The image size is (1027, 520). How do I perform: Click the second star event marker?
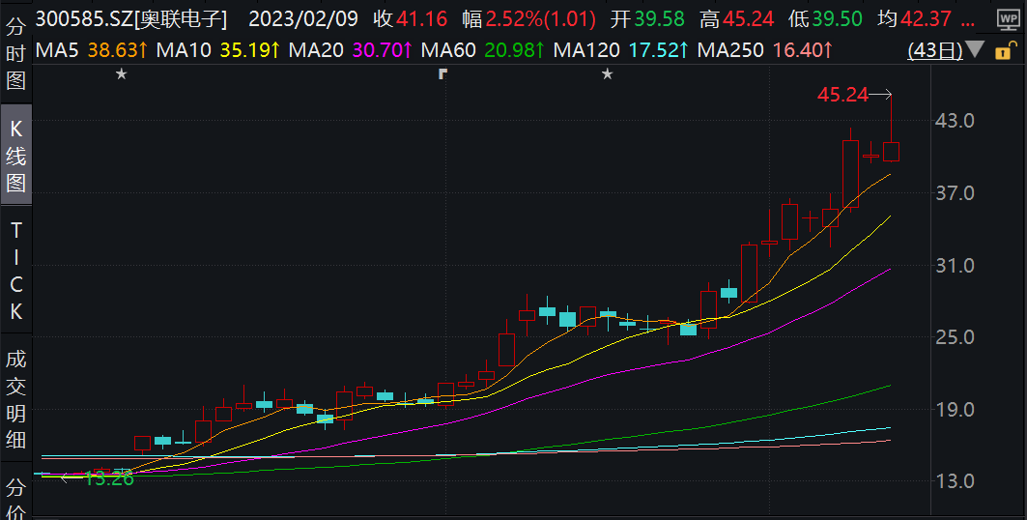(x=607, y=74)
